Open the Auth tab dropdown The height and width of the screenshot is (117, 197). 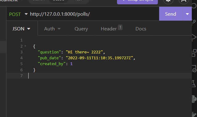[52, 29]
